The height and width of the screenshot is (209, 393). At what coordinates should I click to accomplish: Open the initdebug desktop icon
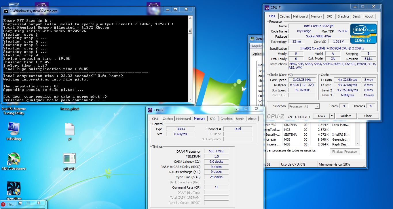coord(14,131)
